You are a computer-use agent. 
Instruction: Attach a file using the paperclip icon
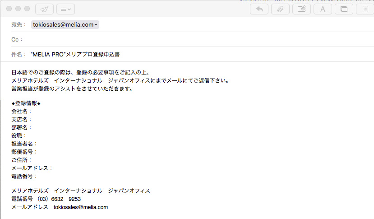280,9
